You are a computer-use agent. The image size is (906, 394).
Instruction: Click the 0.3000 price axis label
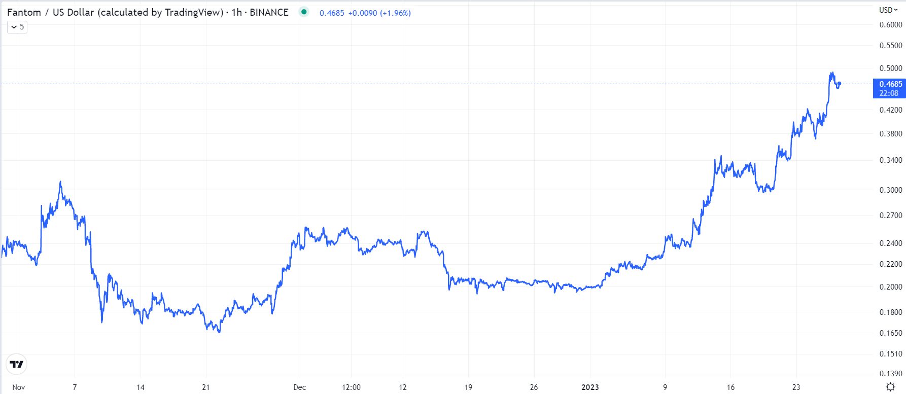[x=891, y=190]
